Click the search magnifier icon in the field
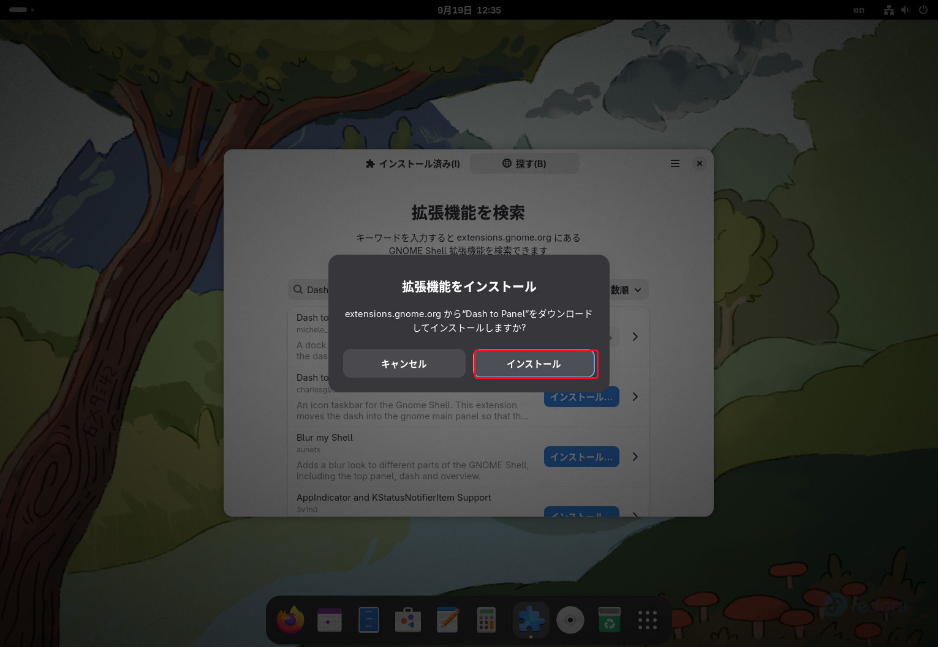 (298, 290)
